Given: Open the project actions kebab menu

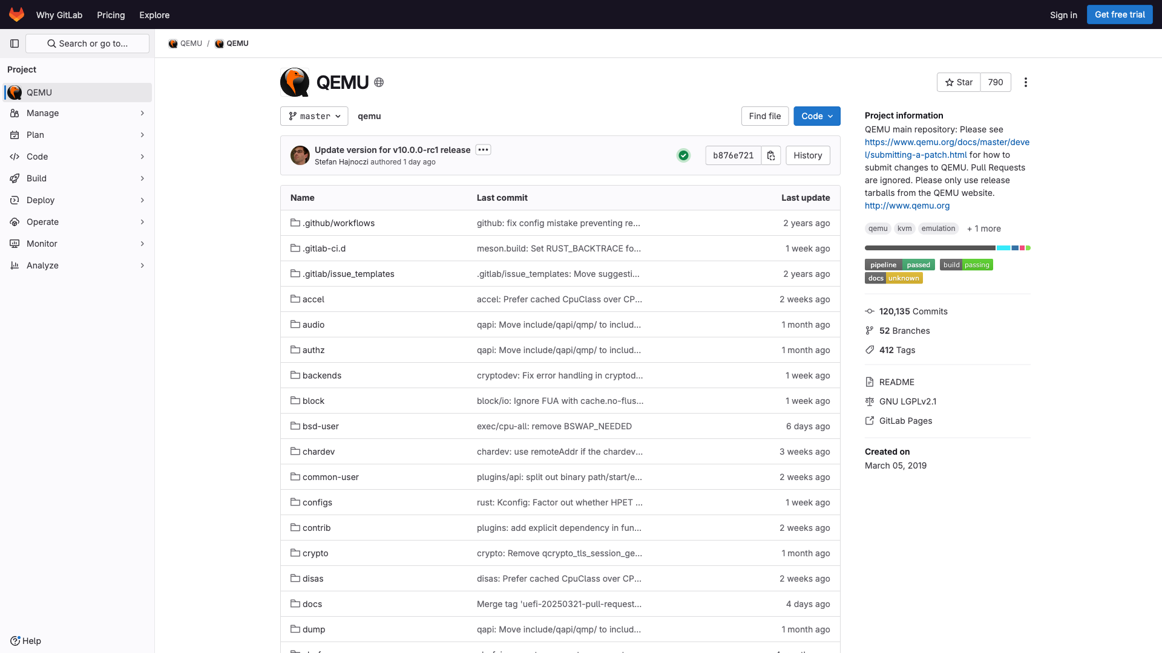Looking at the screenshot, I should [1025, 82].
